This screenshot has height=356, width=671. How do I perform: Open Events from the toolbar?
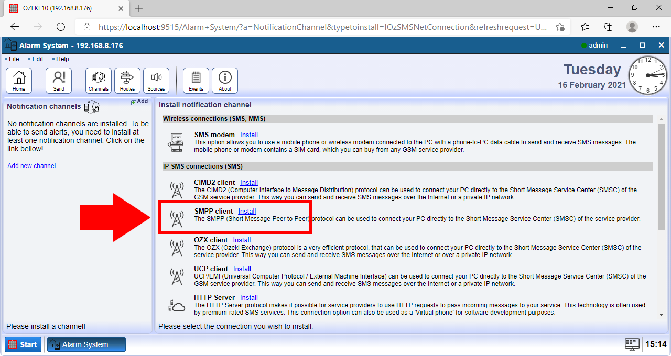[196, 81]
